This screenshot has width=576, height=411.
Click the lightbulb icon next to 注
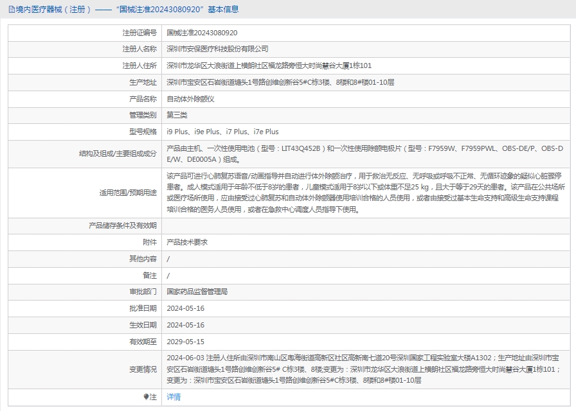point(146,397)
